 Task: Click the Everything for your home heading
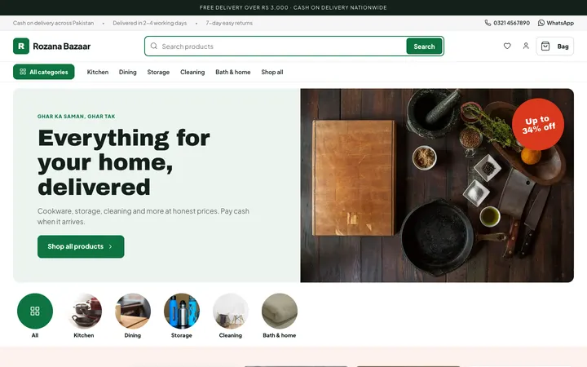point(124,162)
